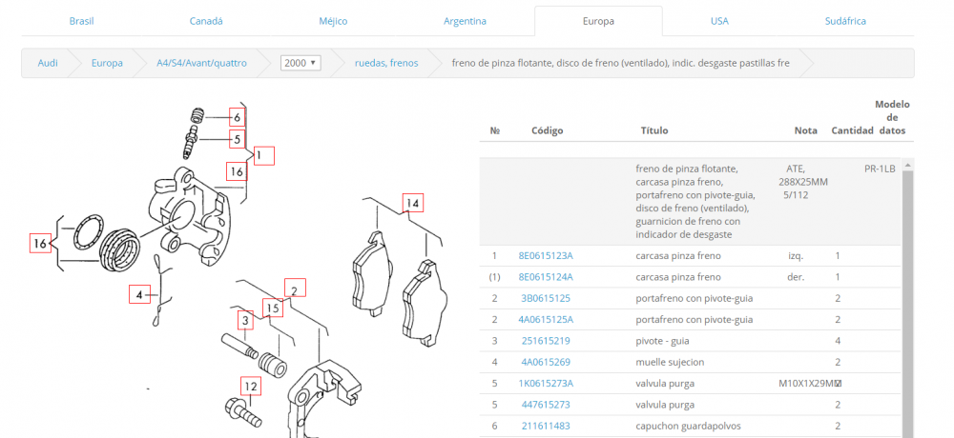Switch to the USA tab
The width and height of the screenshot is (954, 438).
[719, 21]
